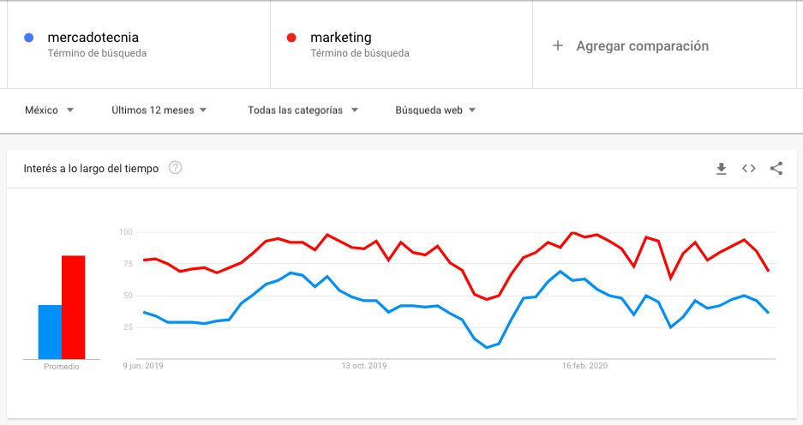Click the 13 oct. 2019 date on the timeline
Screen dimensions: 803x425
tap(364, 366)
